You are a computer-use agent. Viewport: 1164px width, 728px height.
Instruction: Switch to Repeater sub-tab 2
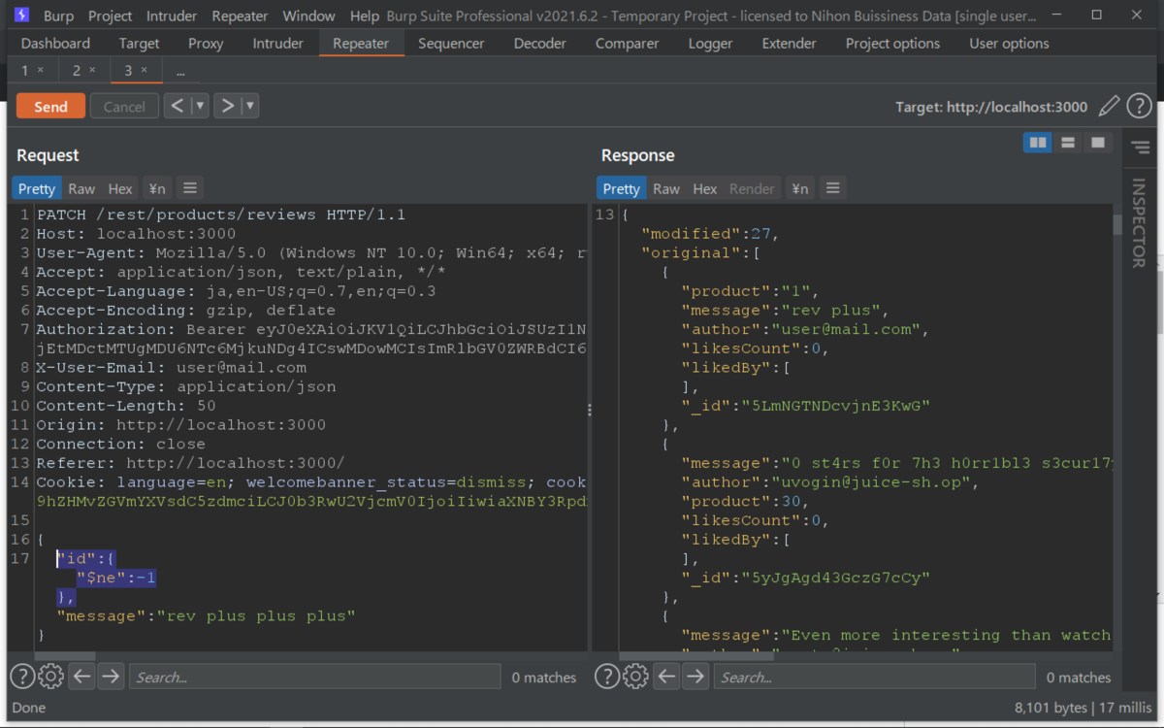tap(77, 71)
